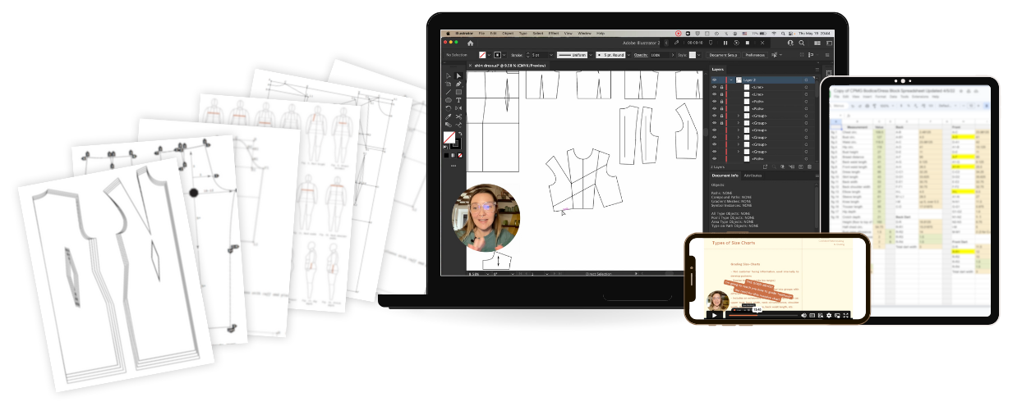Viewport: 1022px width, 406px height.
Task: Open the Layers panel options menu
Action: pyautogui.click(x=817, y=70)
